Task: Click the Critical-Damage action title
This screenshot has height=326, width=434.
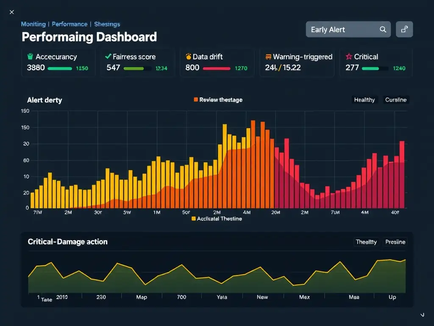Action: pyautogui.click(x=67, y=242)
